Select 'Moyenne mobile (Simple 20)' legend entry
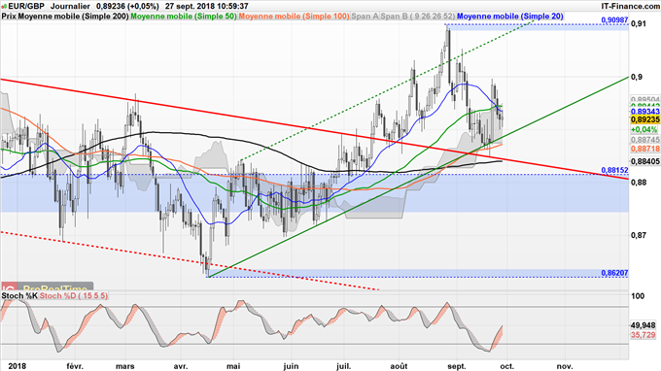This screenshot has height=371, width=661. click(x=510, y=17)
